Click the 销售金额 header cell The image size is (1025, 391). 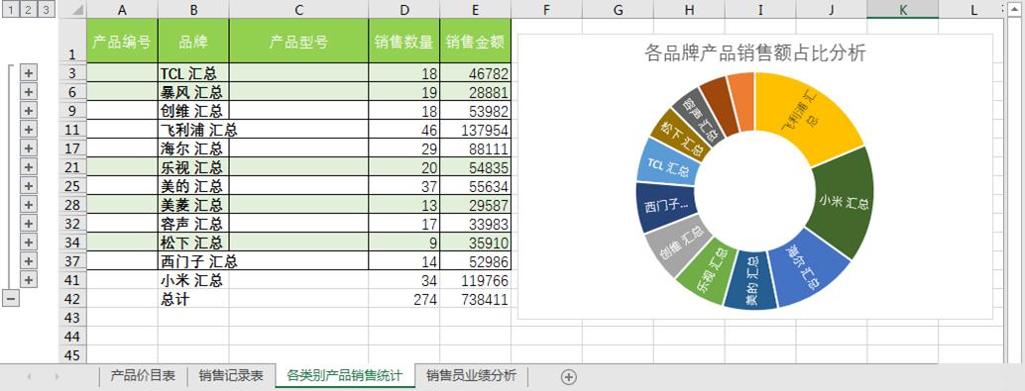tap(475, 41)
